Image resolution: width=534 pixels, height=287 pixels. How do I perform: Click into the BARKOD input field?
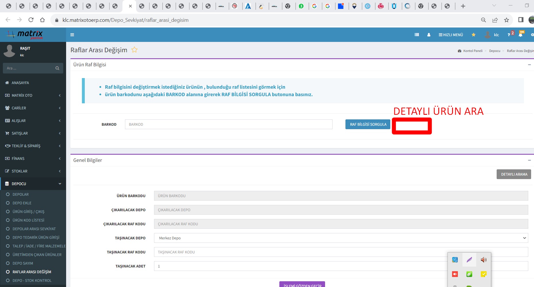(x=228, y=124)
